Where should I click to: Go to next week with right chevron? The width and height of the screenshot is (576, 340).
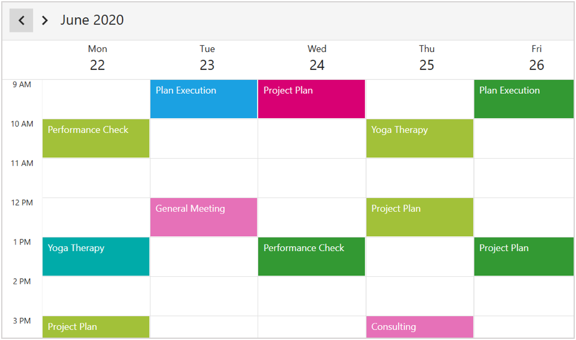[x=45, y=20]
